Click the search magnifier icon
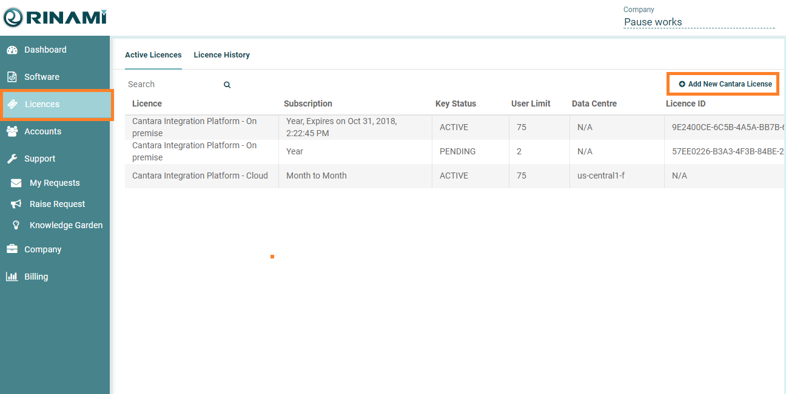 227,85
